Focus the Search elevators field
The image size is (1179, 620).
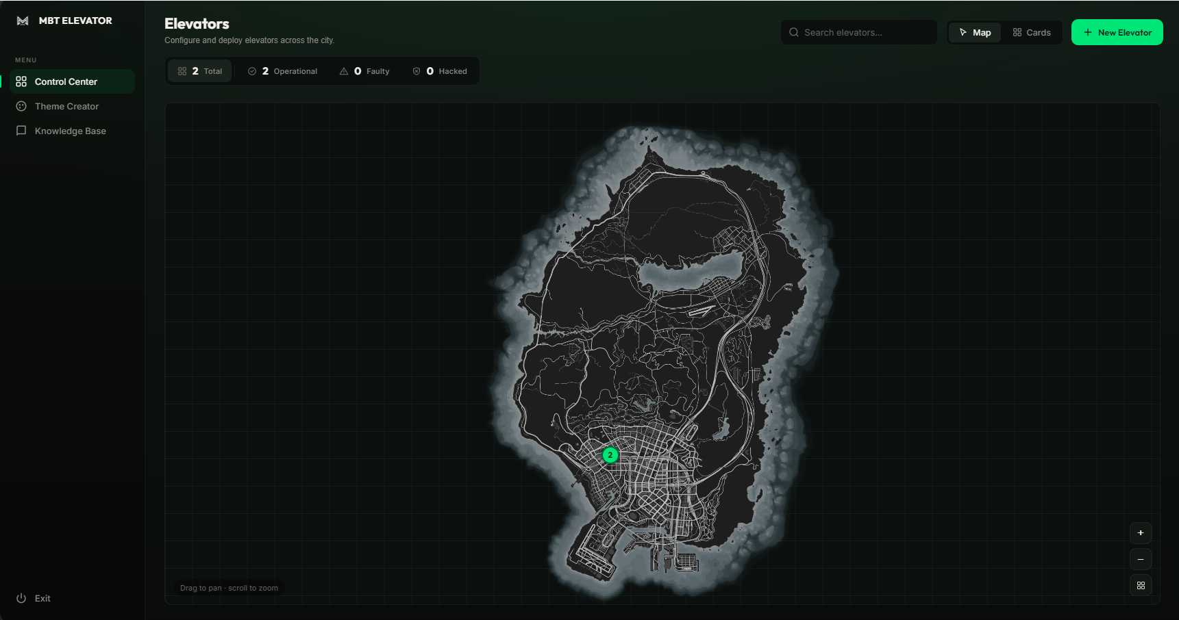pos(858,32)
